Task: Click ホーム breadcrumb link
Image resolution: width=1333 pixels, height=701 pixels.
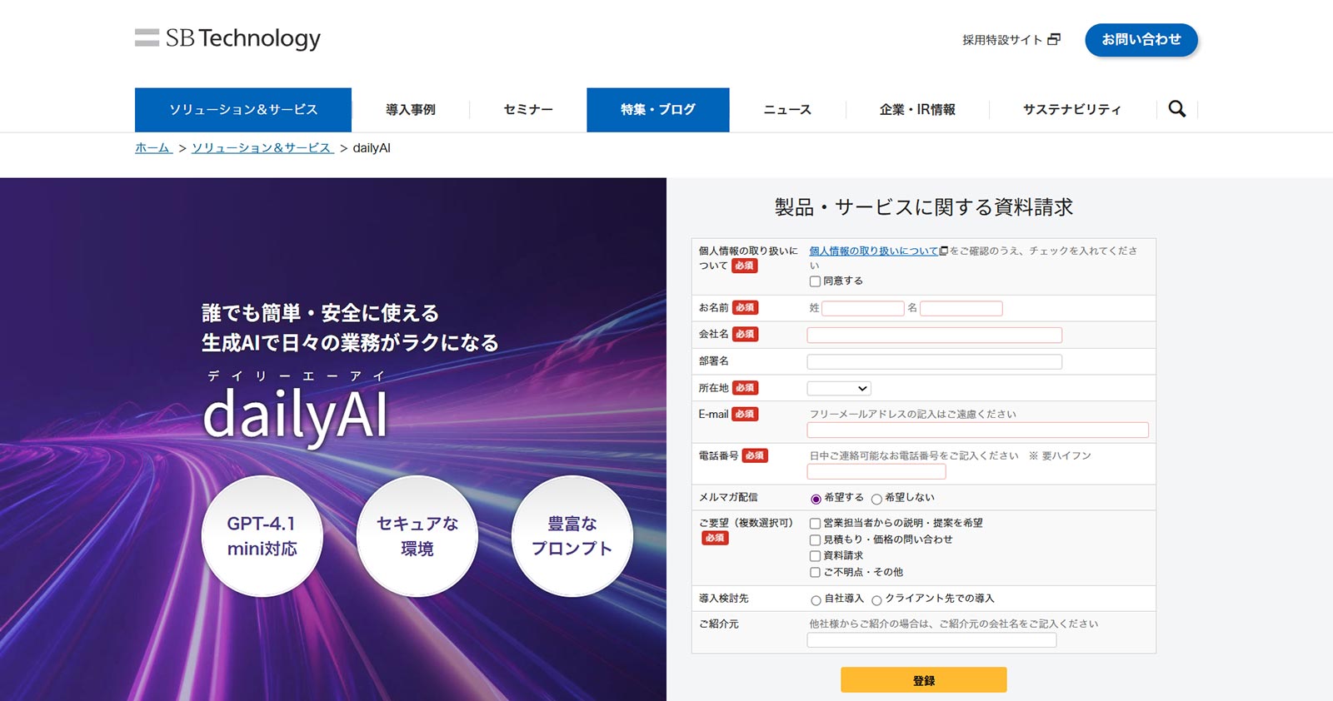Action: (x=153, y=148)
